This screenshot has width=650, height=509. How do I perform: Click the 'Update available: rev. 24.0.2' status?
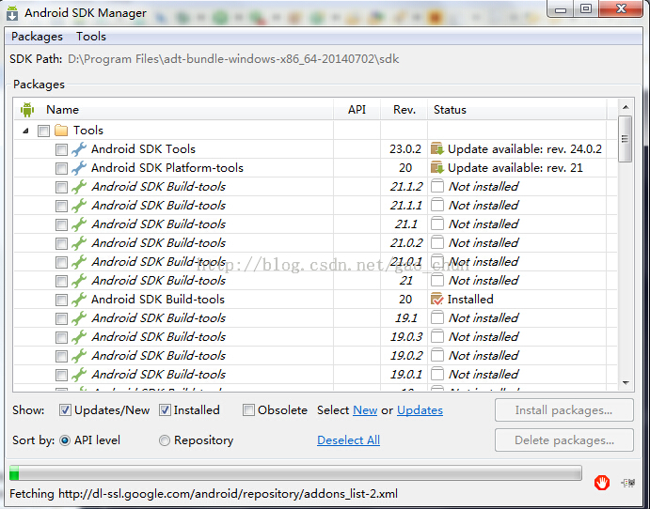point(524,149)
